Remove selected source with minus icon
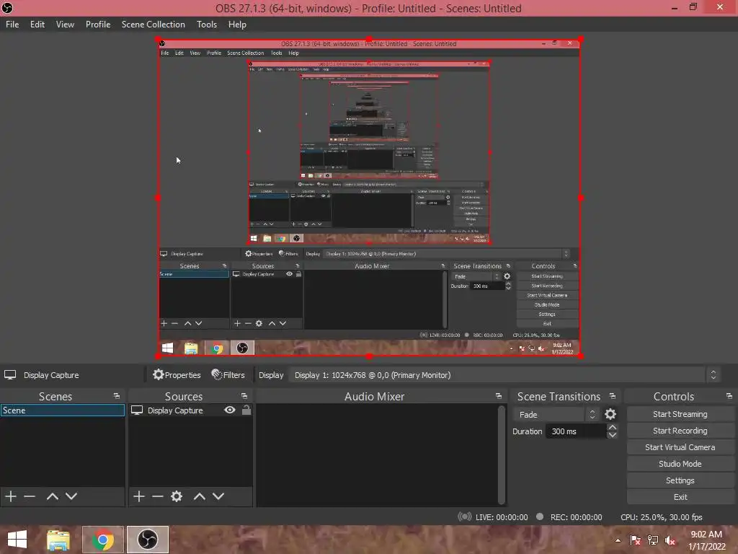Viewport: 738px width, 554px height. pos(158,496)
